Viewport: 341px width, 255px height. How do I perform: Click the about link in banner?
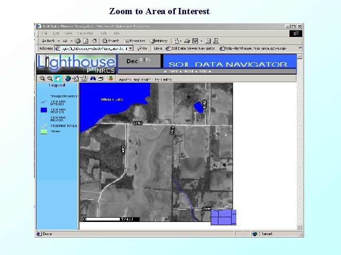[188, 71]
